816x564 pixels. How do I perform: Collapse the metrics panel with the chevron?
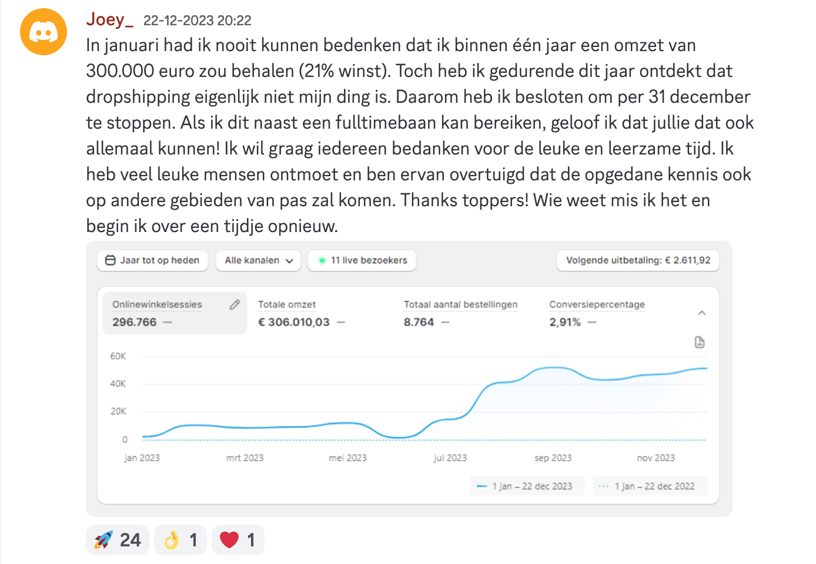pos(701,313)
